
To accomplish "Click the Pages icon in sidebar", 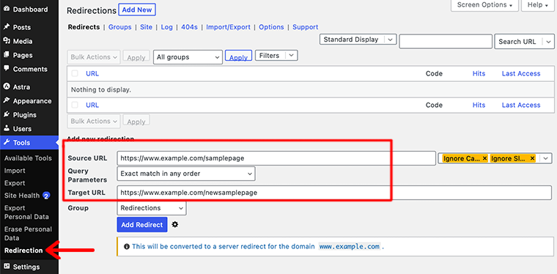I will click(x=7, y=55).
